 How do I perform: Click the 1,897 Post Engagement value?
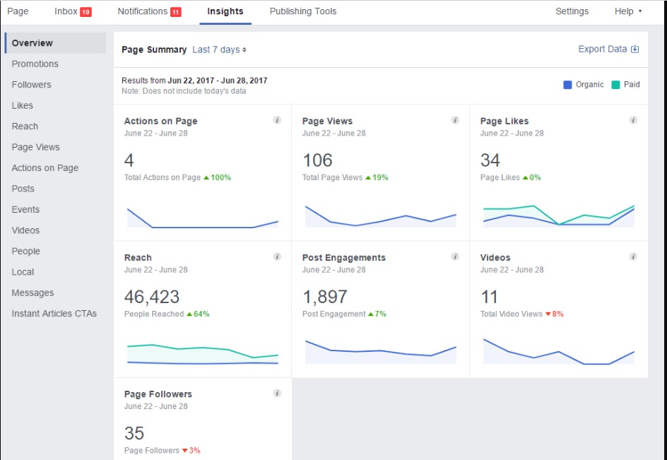click(324, 297)
